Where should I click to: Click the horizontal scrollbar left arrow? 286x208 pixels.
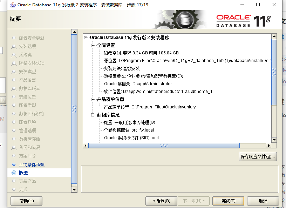point(86,146)
